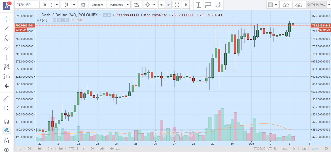Activate the magnet mode icon
The height and width of the screenshot is (152, 331).
(7, 121)
